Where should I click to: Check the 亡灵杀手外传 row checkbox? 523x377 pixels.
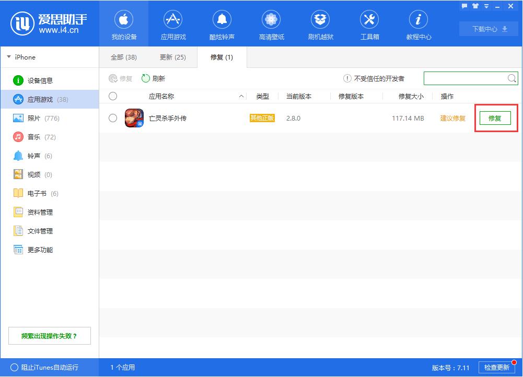(113, 118)
